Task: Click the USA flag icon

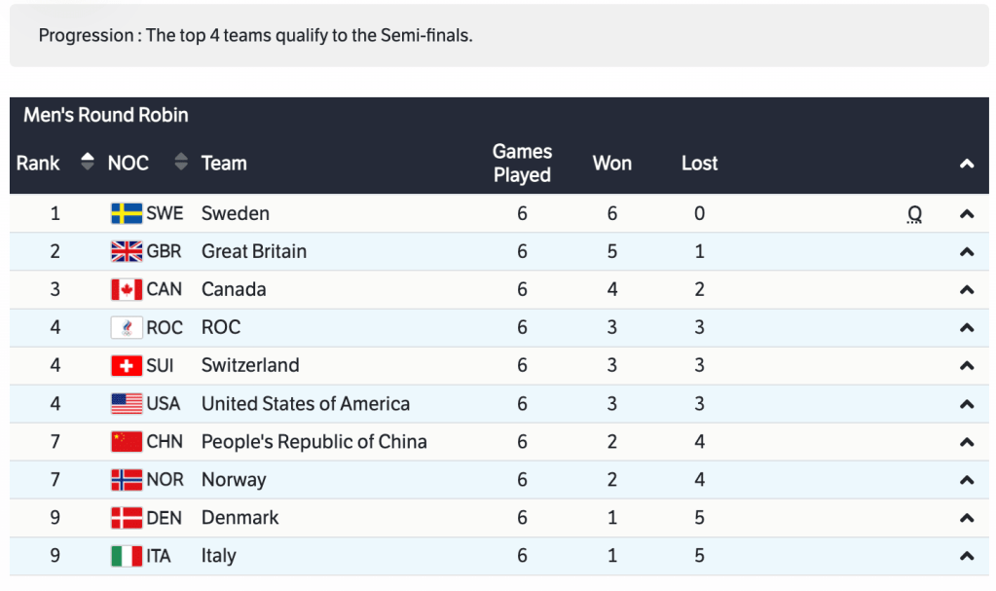Action: pyautogui.click(x=127, y=403)
